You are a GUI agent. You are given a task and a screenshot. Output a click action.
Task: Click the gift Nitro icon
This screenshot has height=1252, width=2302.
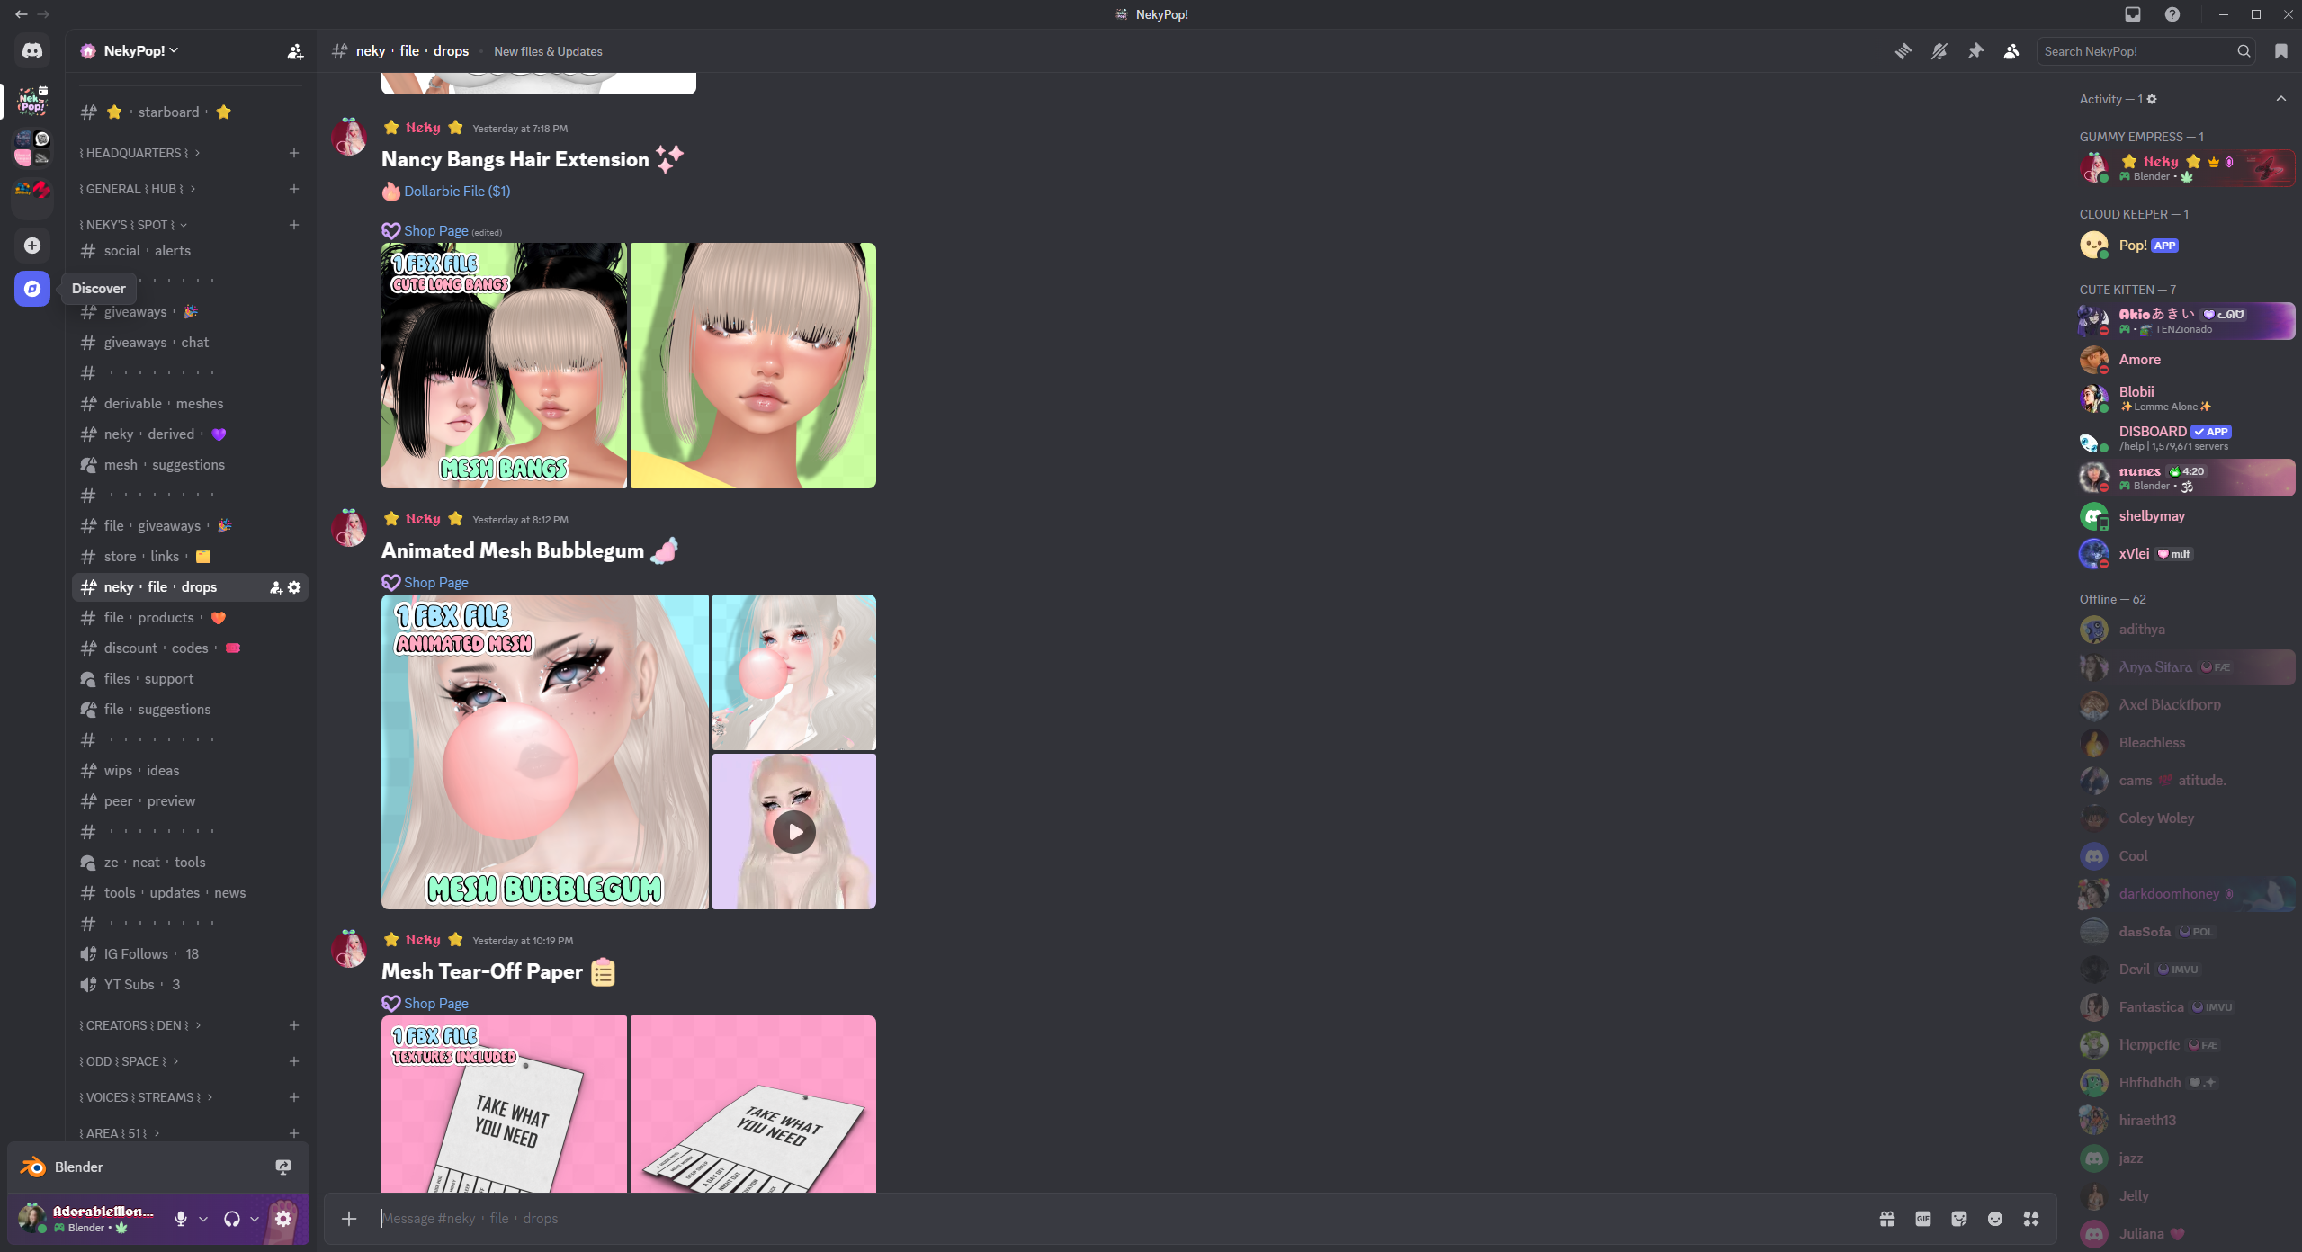(1886, 1219)
